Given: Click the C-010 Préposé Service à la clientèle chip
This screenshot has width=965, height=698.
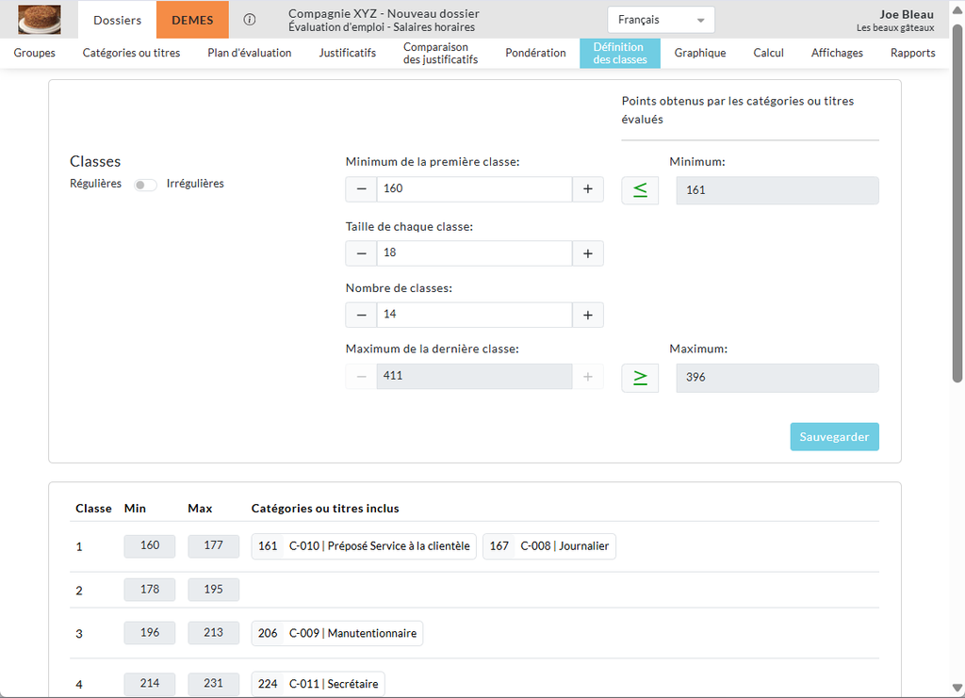Looking at the screenshot, I should tap(364, 546).
